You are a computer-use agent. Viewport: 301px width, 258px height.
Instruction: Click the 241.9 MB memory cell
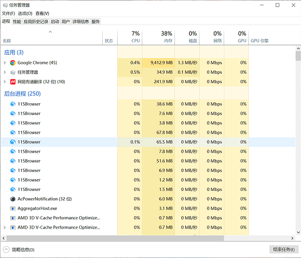[x=159, y=82]
